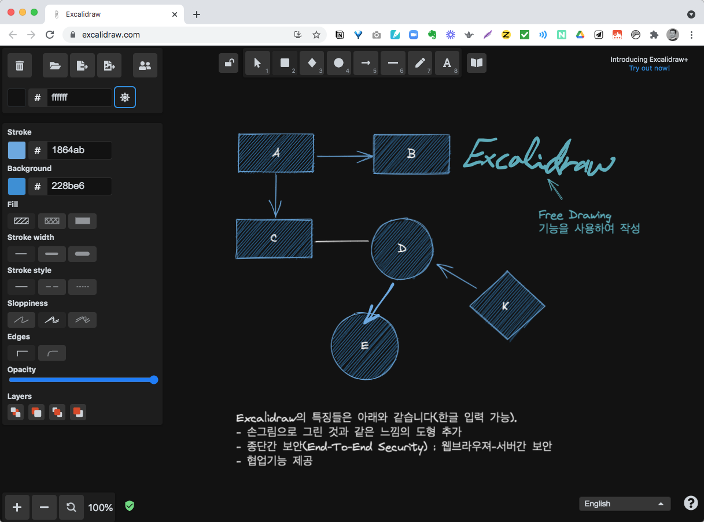Click the background hex field 228be6
This screenshot has width=704, height=522.
point(79,186)
